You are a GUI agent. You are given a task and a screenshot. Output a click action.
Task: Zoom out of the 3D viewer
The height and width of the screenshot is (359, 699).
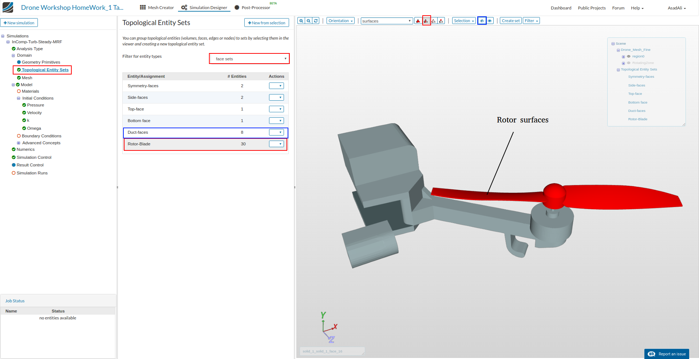[308, 21]
